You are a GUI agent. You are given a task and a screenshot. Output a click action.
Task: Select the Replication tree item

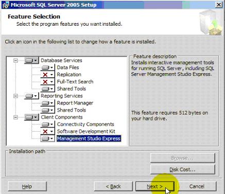[x=69, y=75]
